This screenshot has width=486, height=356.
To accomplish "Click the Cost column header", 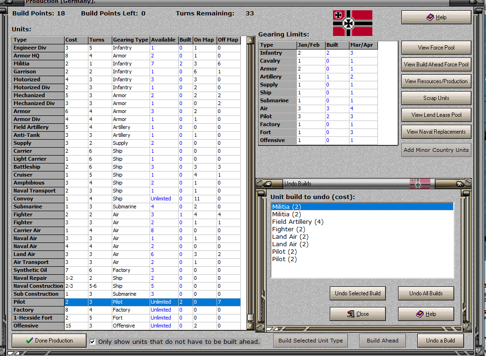I will pos(76,40).
